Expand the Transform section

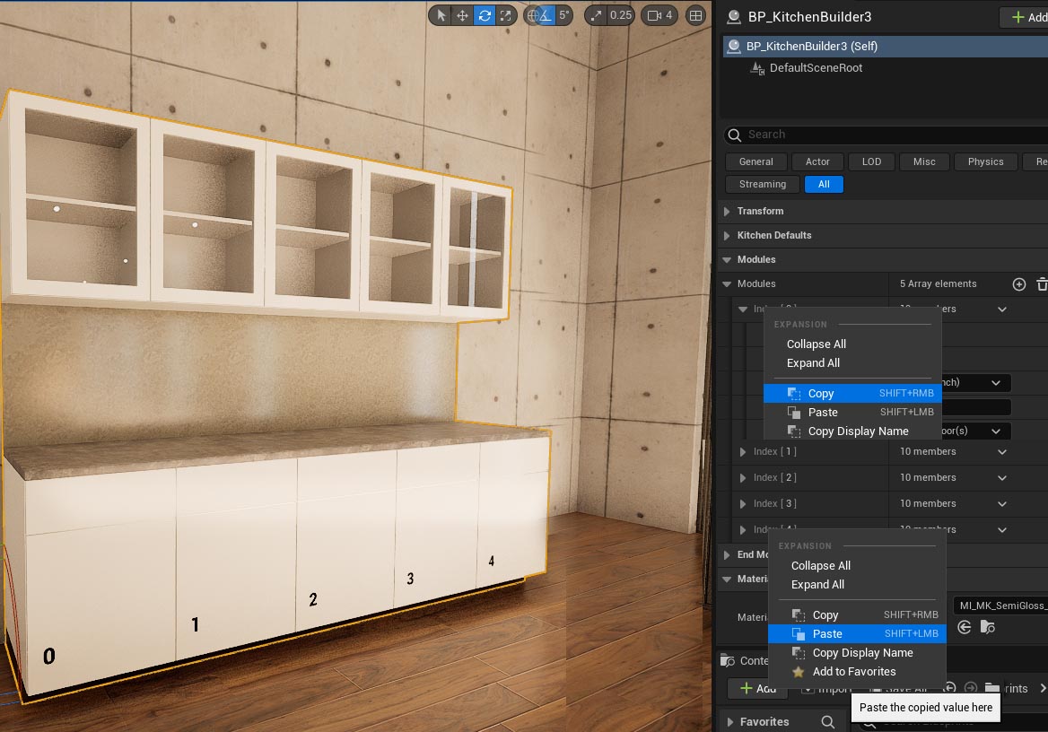pos(727,211)
